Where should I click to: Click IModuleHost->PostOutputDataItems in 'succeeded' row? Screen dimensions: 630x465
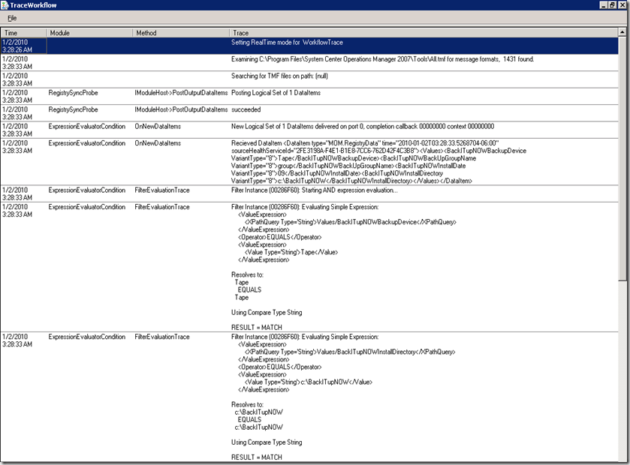pos(181,109)
